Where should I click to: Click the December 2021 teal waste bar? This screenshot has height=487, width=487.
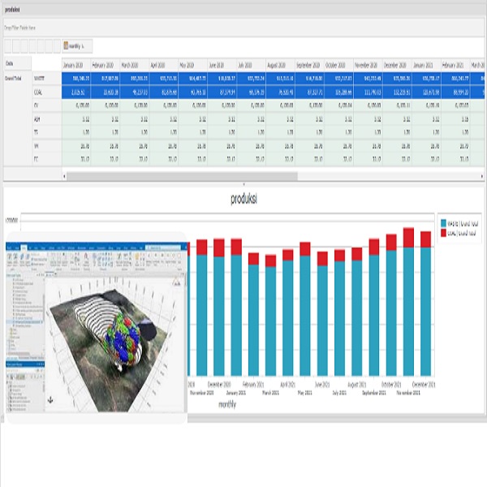click(425, 312)
